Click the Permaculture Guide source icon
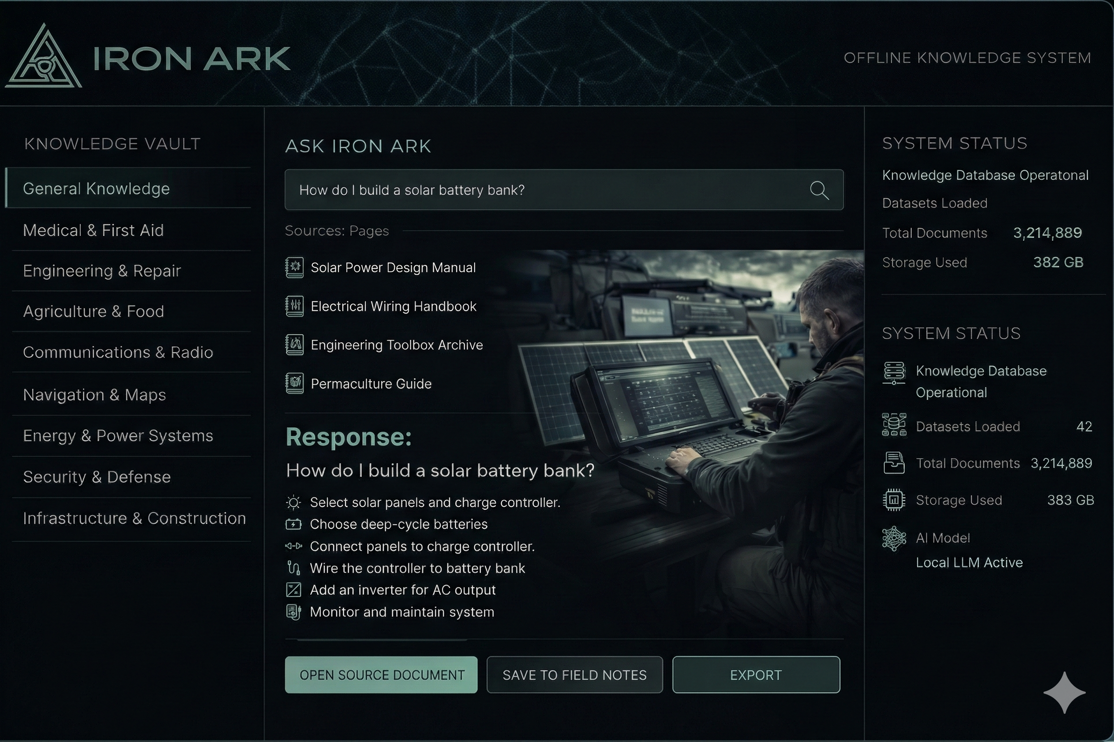The width and height of the screenshot is (1114, 742). click(294, 383)
